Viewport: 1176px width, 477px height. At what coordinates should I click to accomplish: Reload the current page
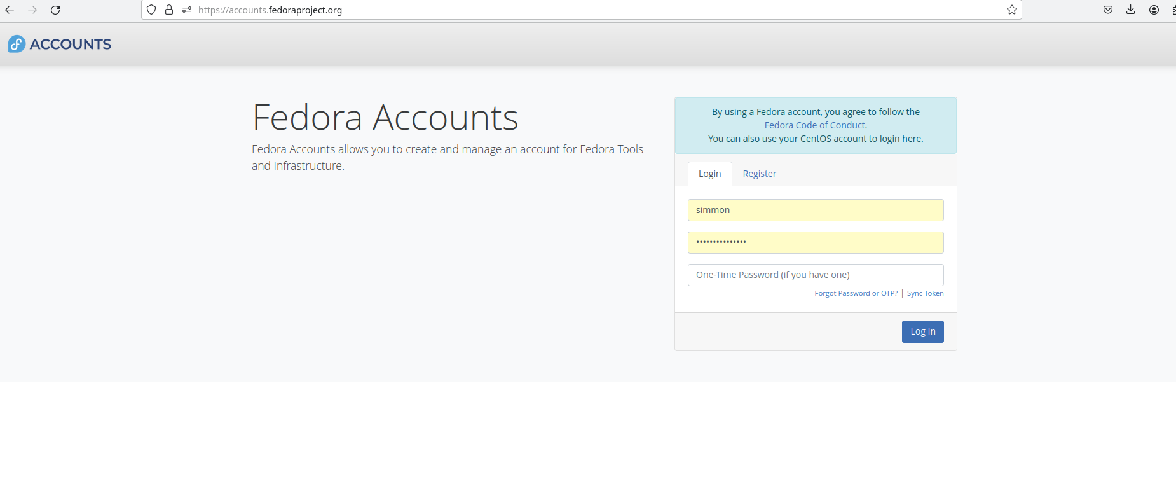pos(55,10)
